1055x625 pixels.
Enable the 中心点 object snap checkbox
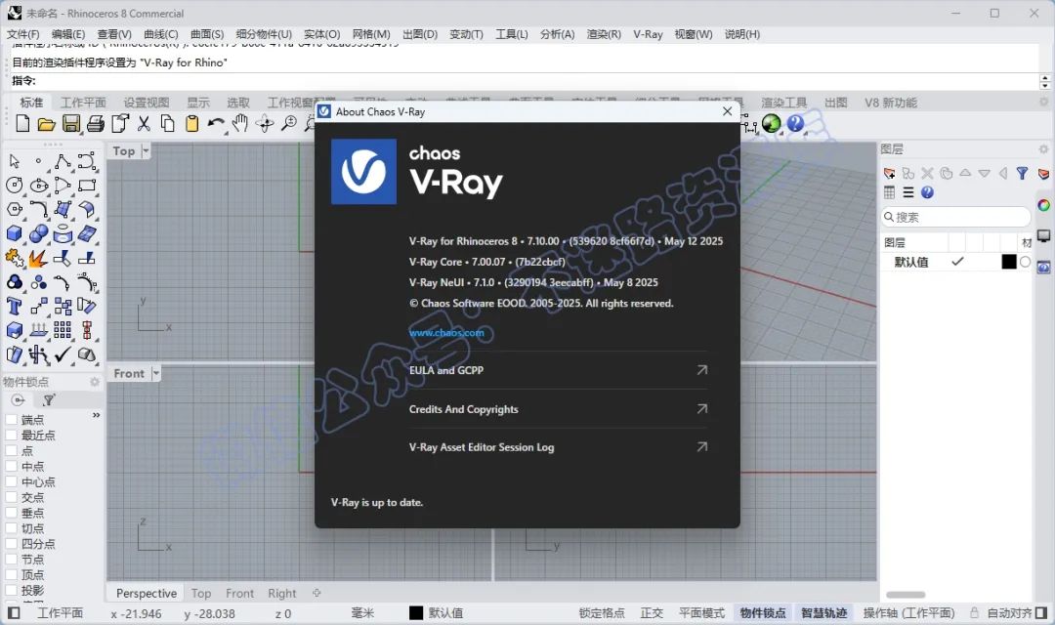coord(11,481)
